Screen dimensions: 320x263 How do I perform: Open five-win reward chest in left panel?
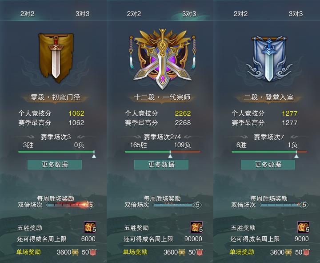pyautogui.click(x=90, y=227)
